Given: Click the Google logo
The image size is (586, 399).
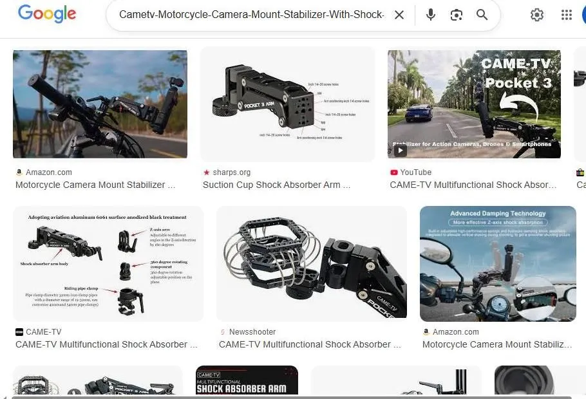Looking at the screenshot, I should coord(47,14).
